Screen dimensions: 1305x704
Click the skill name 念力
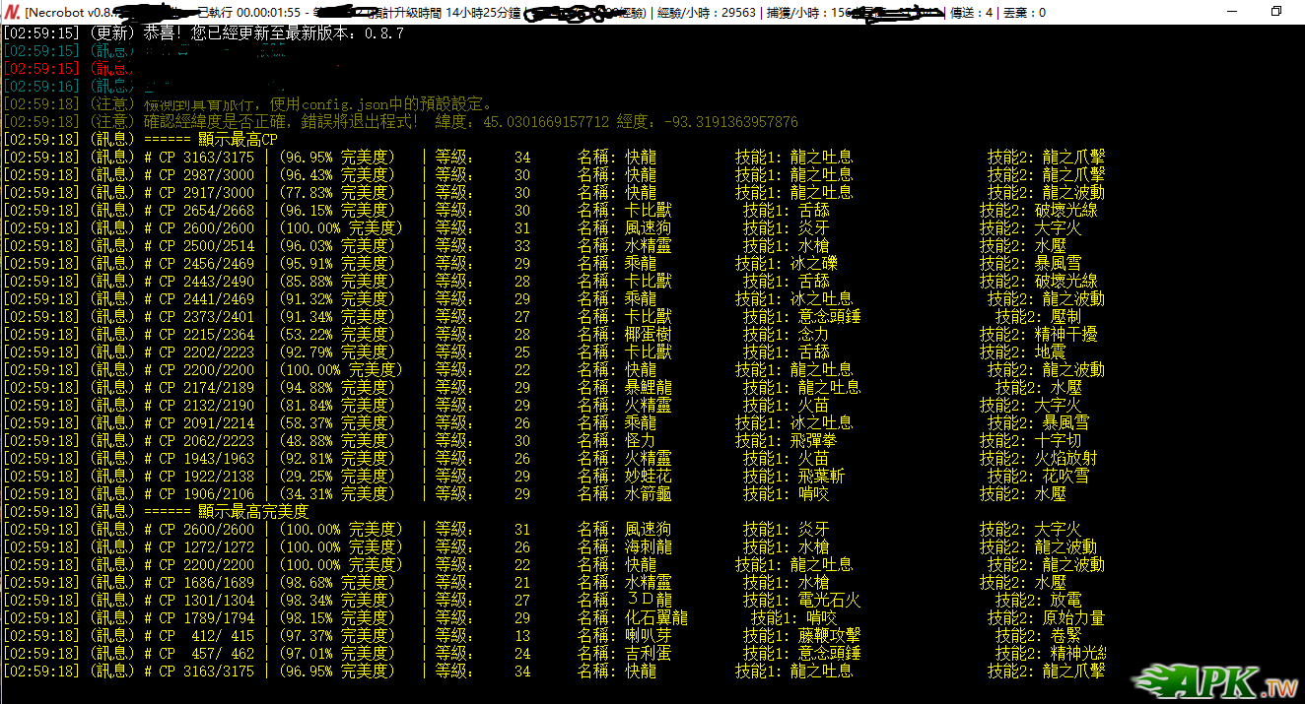(813, 334)
